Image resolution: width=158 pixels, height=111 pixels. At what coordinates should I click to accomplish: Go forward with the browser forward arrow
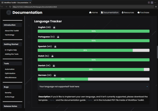[6, 7]
